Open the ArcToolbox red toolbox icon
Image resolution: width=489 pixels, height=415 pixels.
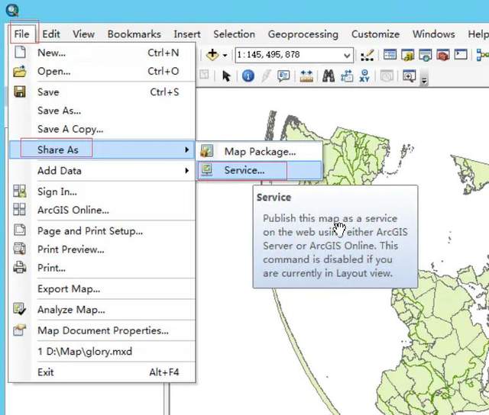click(x=443, y=55)
